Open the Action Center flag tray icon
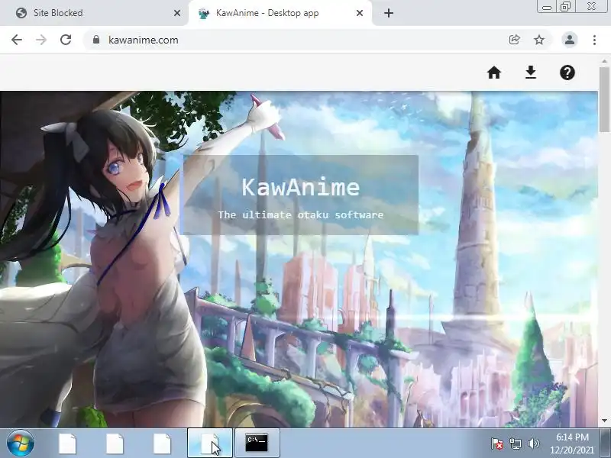611x458 pixels. click(497, 443)
